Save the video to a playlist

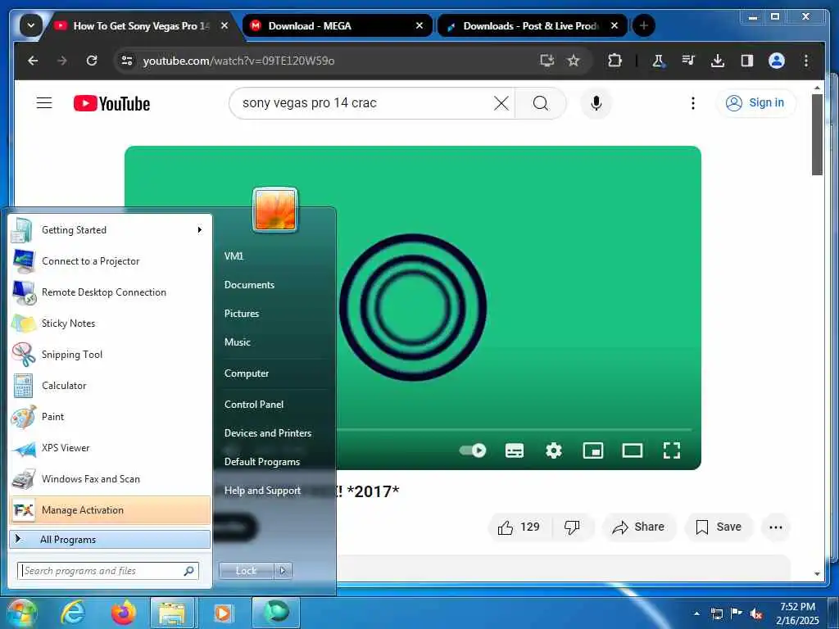coord(719,527)
